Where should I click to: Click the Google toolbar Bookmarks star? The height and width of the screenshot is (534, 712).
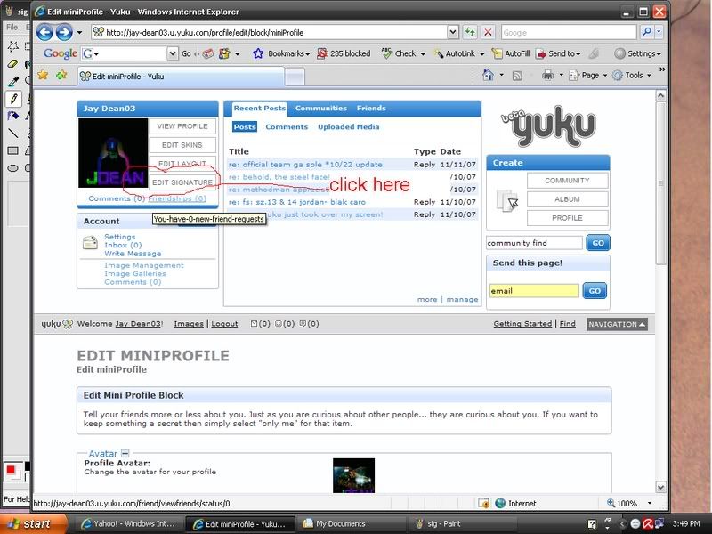(x=258, y=53)
